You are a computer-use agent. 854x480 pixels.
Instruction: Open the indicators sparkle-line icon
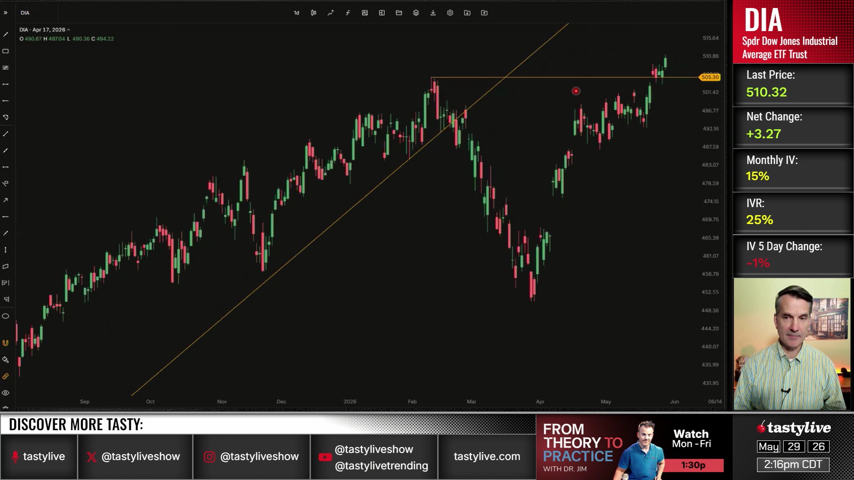coord(330,13)
